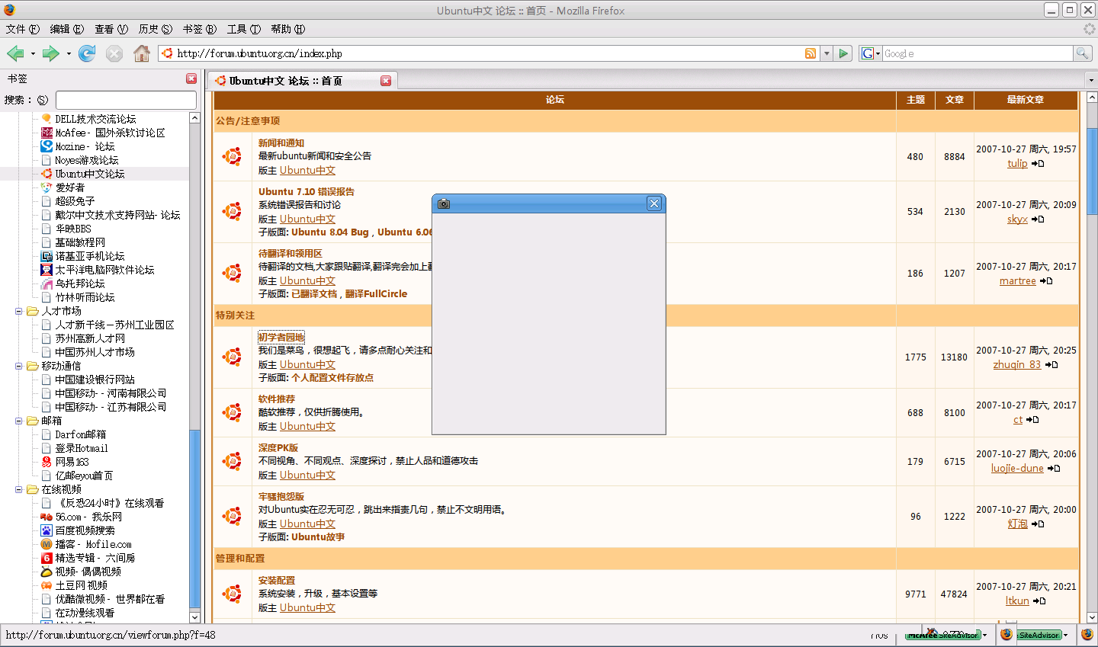1098x647 pixels.
Task: Click the forum icon beside 安装配置
Action: pos(232,594)
